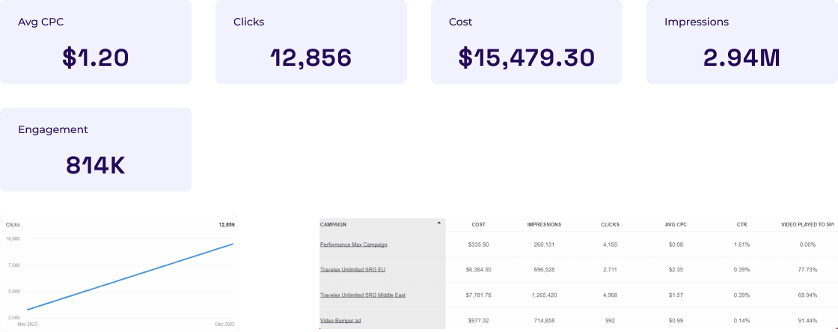Select the Avg CPC metric card
838x332 pixels.
tap(96, 42)
